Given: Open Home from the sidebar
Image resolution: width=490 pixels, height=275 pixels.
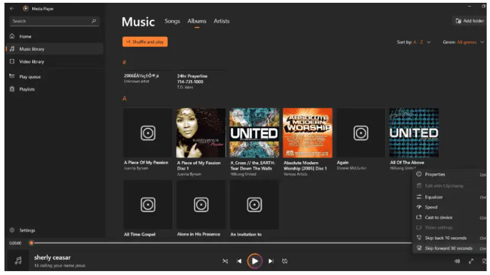Looking at the screenshot, I should (55, 37).
